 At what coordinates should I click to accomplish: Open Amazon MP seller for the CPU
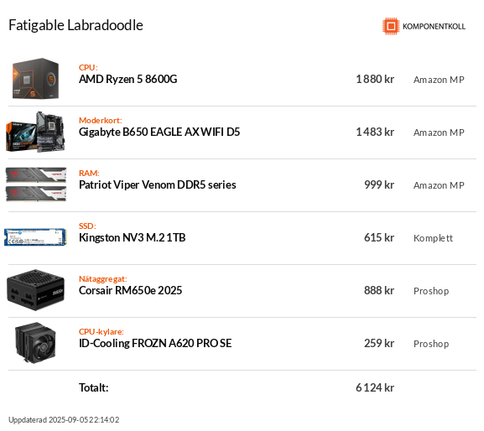439,80
